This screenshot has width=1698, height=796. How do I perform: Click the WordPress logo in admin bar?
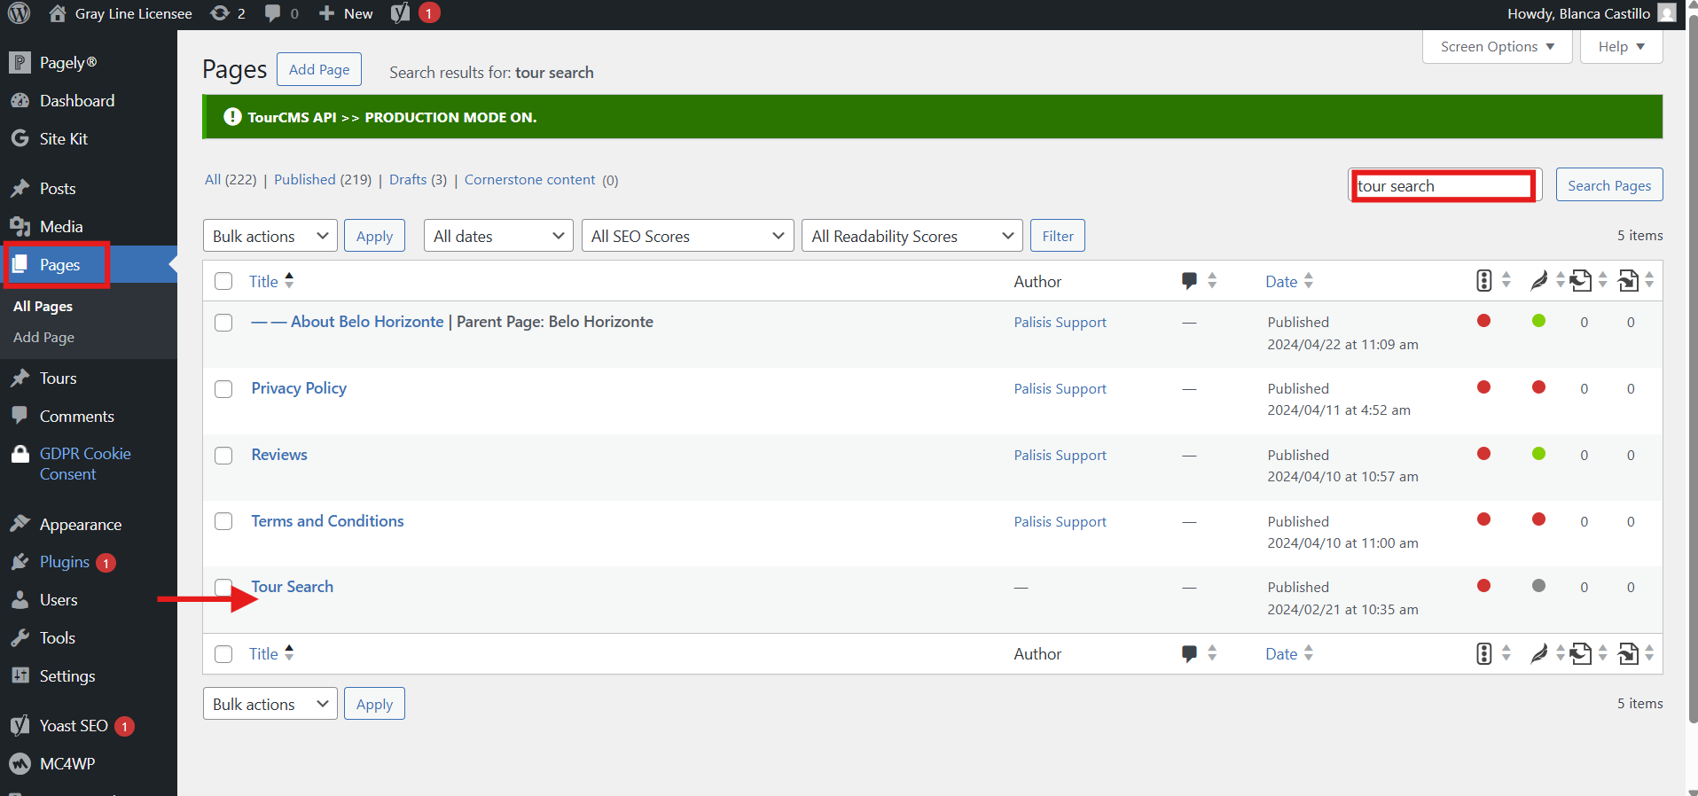[19, 13]
